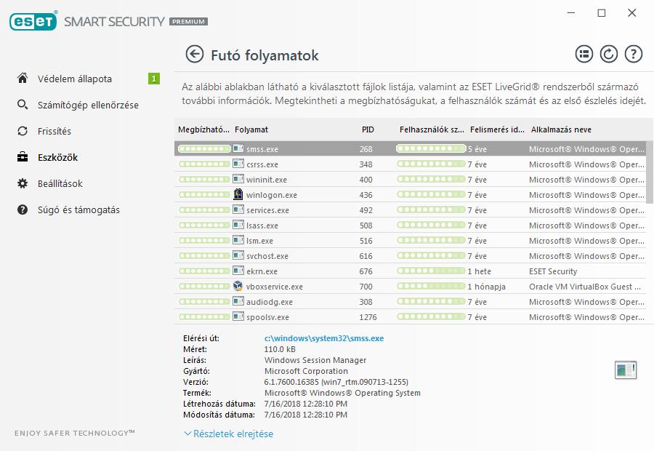Screen dimensions: 654x451
Task: Open Számítógép ellenőrzése section
Action: (88, 105)
